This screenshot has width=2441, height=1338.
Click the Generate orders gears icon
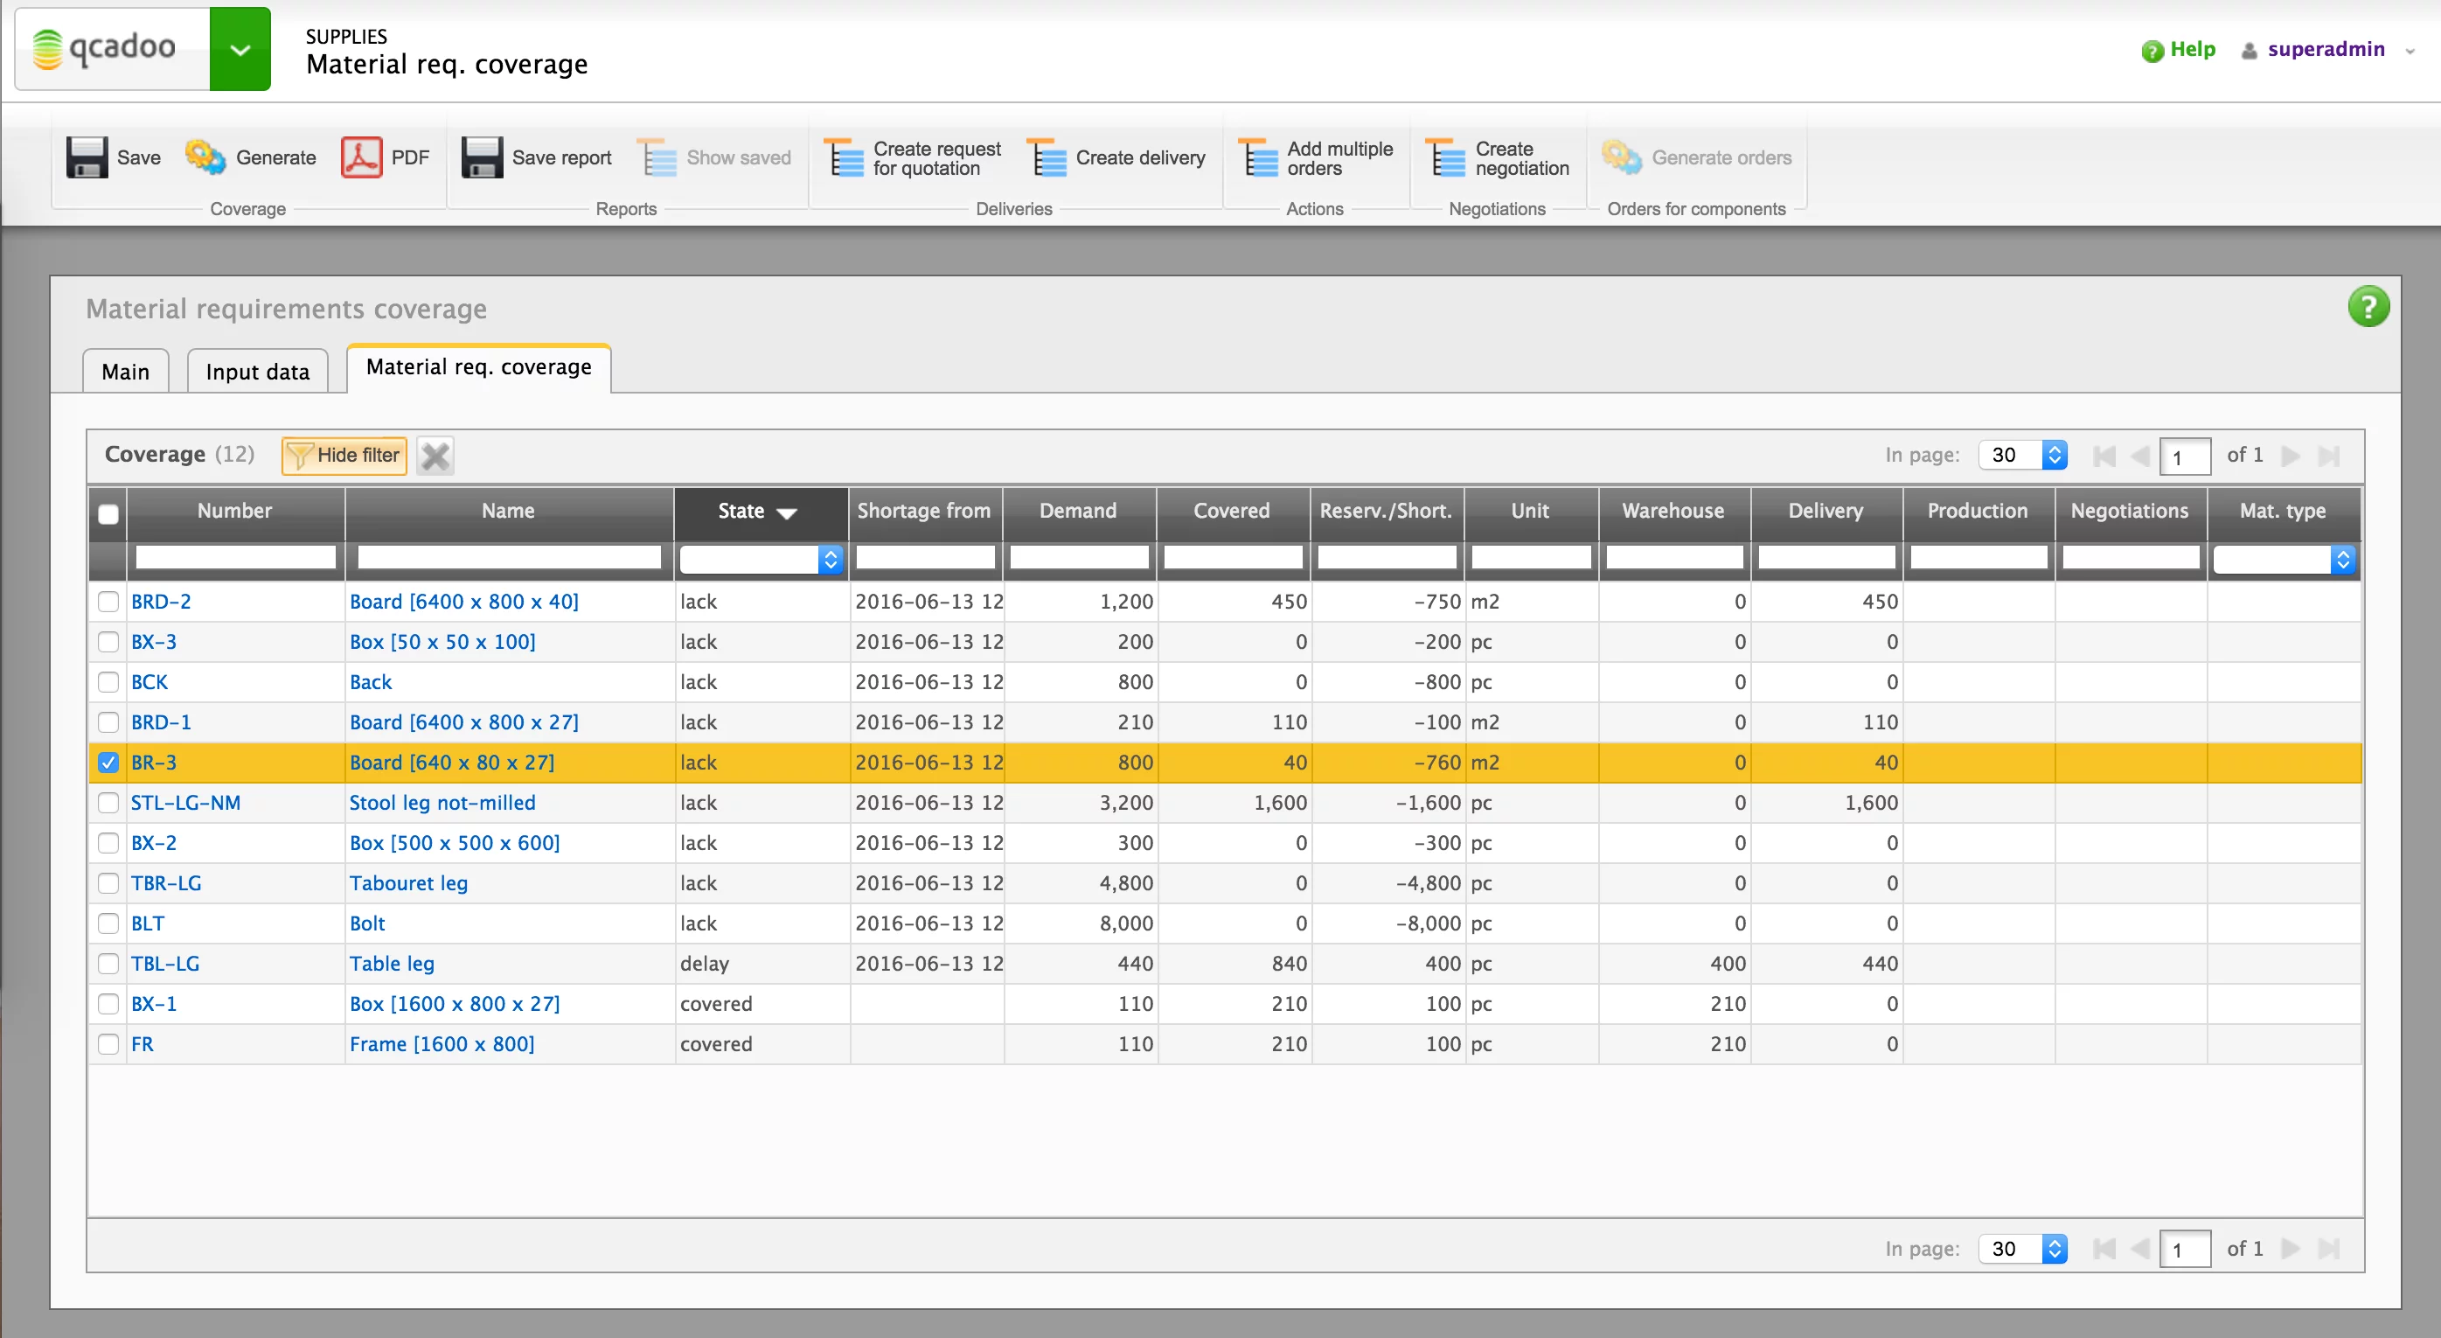[1621, 157]
